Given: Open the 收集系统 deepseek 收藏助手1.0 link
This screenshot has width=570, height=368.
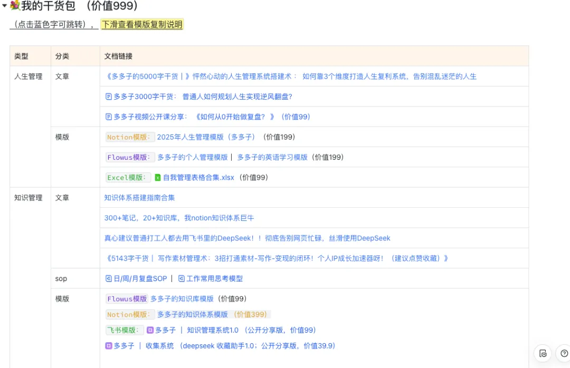Looking at the screenshot, I should click(x=240, y=346).
